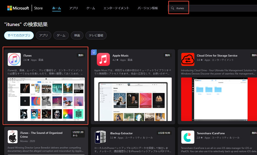Open the ゲーム navigation tab
The height and width of the screenshot is (155, 257).
[91, 8]
